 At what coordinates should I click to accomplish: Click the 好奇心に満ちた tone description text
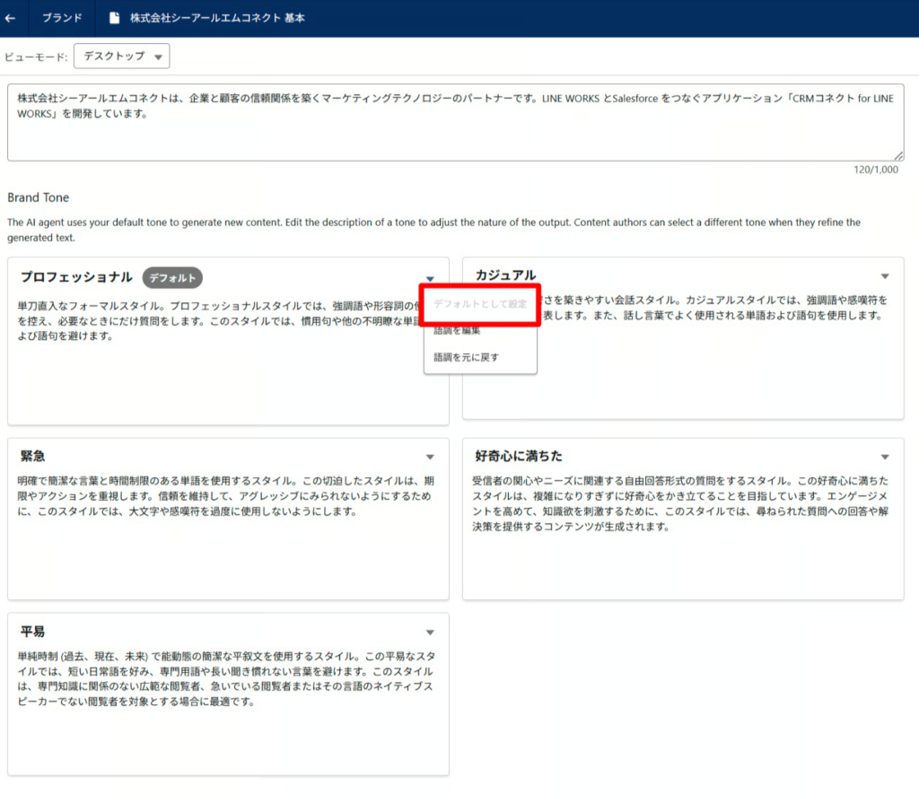680,504
